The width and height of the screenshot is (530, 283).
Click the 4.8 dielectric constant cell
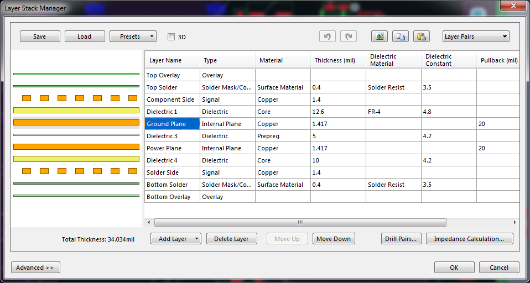coord(449,112)
